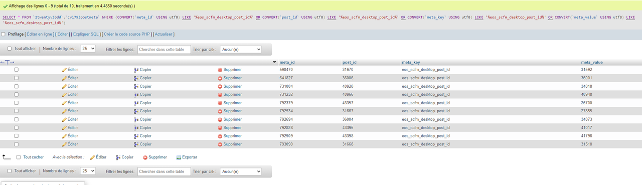Edit the row with meta_id 731232
This screenshot has width=642, height=185.
point(70,95)
